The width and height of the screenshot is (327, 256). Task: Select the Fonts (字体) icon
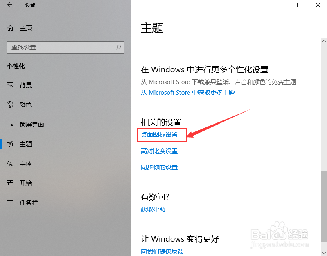click(10, 163)
